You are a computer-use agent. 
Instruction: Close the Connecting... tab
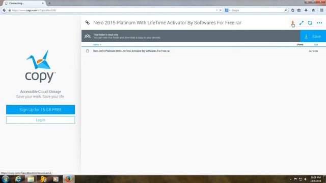point(43,3)
